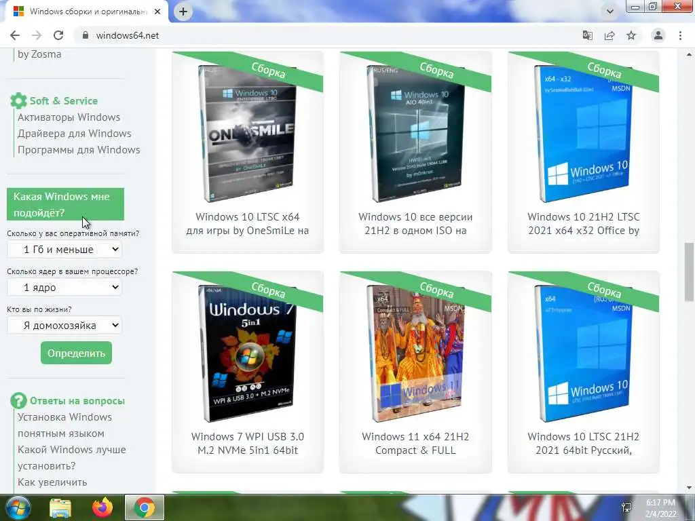Image resolution: width=695 pixels, height=521 pixels.
Task: Open the by Zosma link
Action: (39, 54)
